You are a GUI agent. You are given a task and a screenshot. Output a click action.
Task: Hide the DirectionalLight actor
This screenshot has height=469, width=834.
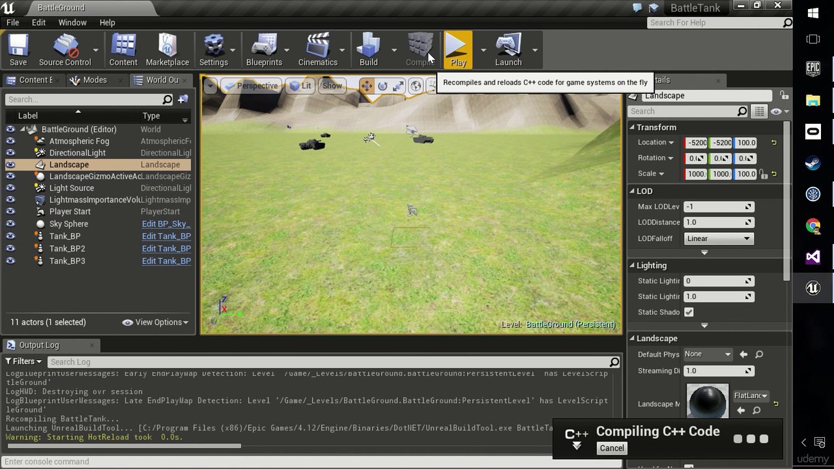(x=10, y=153)
